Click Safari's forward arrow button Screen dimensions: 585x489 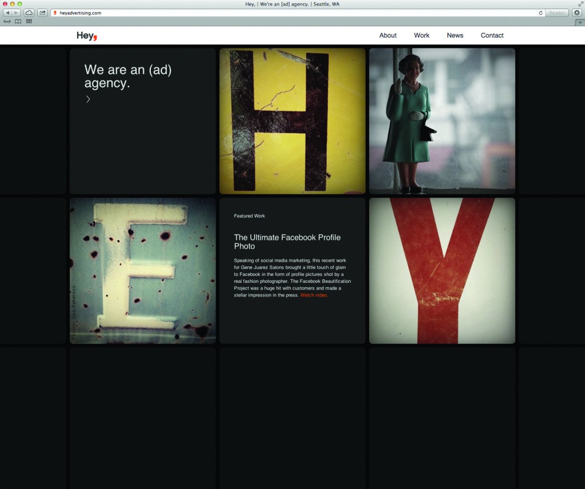point(16,13)
